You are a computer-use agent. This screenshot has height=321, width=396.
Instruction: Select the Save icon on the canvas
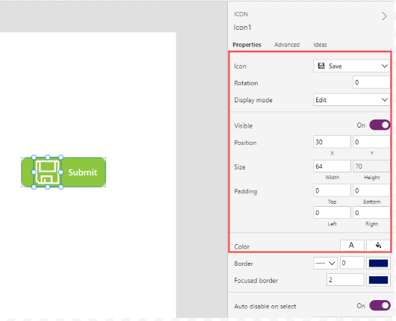click(x=47, y=172)
